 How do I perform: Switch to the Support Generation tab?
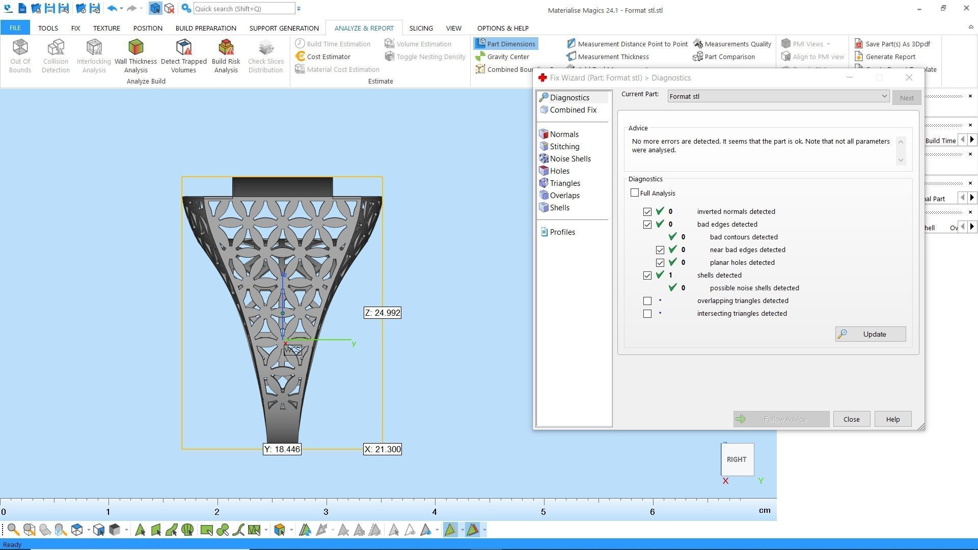tap(284, 28)
